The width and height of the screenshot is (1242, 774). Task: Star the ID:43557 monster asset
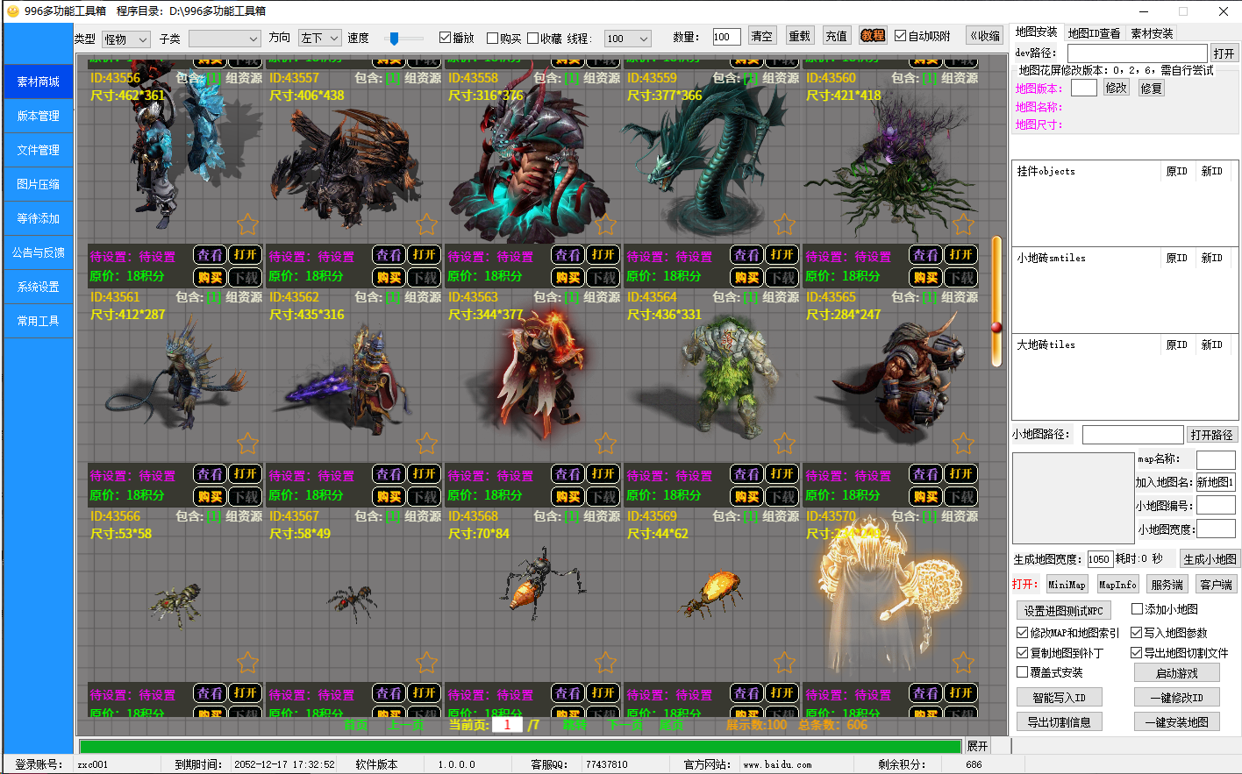pyautogui.click(x=427, y=224)
